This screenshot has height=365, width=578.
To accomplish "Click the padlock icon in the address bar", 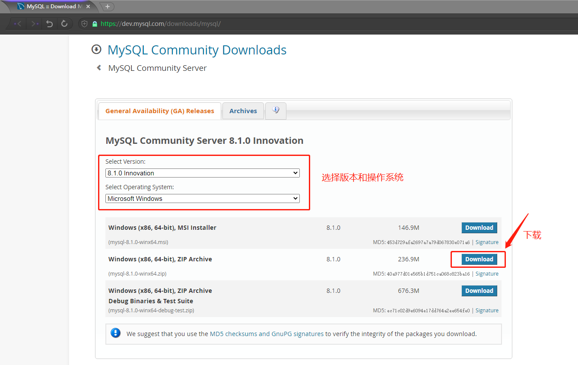I will point(95,23).
